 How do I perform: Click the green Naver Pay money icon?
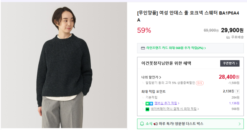148,109
